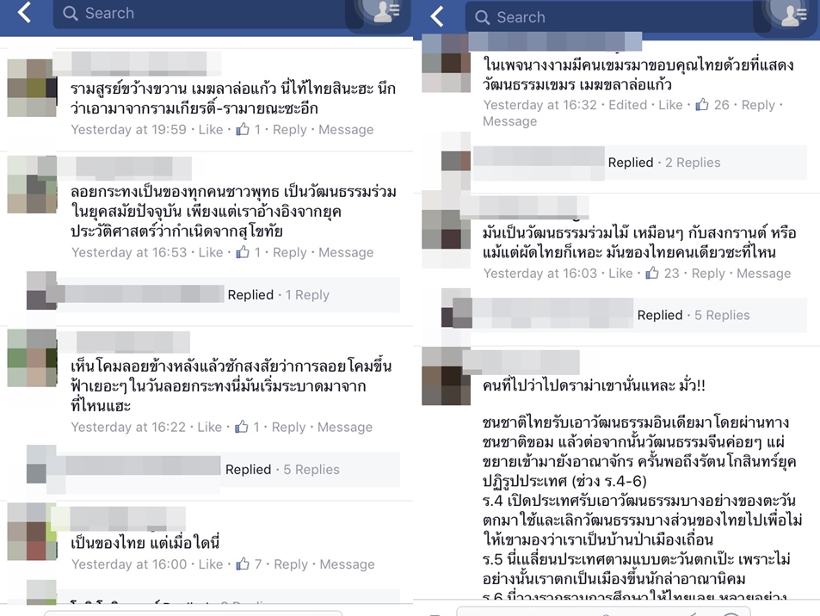Tap the back arrow in right screenshot
This screenshot has width=820, height=616.
pyautogui.click(x=437, y=16)
